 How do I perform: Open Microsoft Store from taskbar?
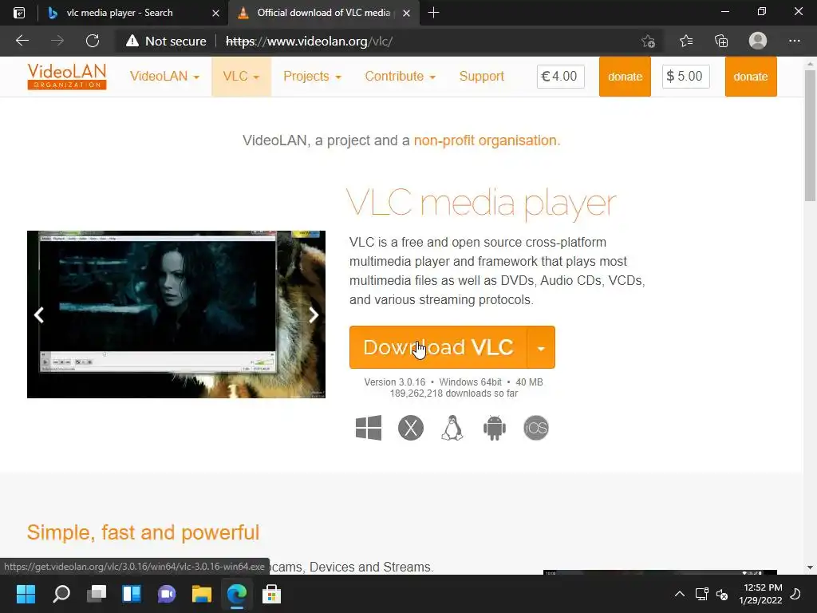(271, 594)
